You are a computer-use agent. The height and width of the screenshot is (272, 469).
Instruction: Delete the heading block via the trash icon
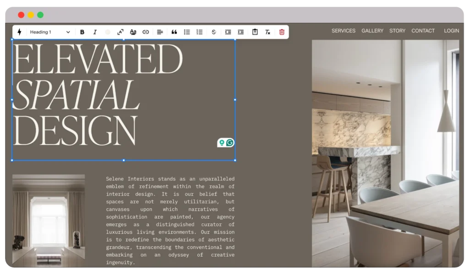[281, 32]
